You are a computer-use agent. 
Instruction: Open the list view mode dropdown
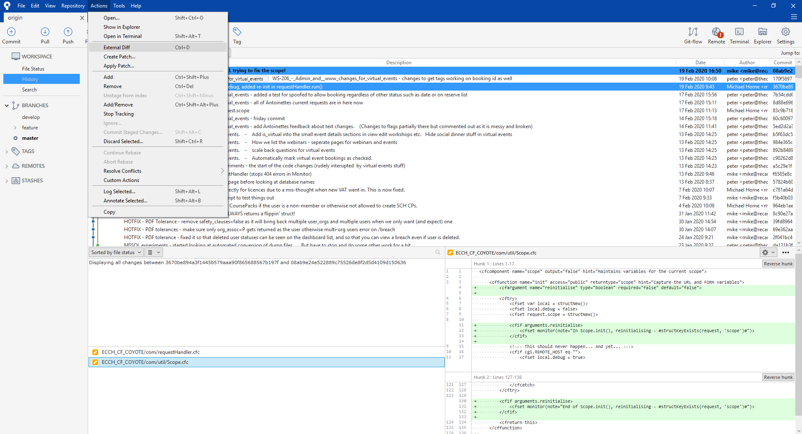[x=154, y=252]
